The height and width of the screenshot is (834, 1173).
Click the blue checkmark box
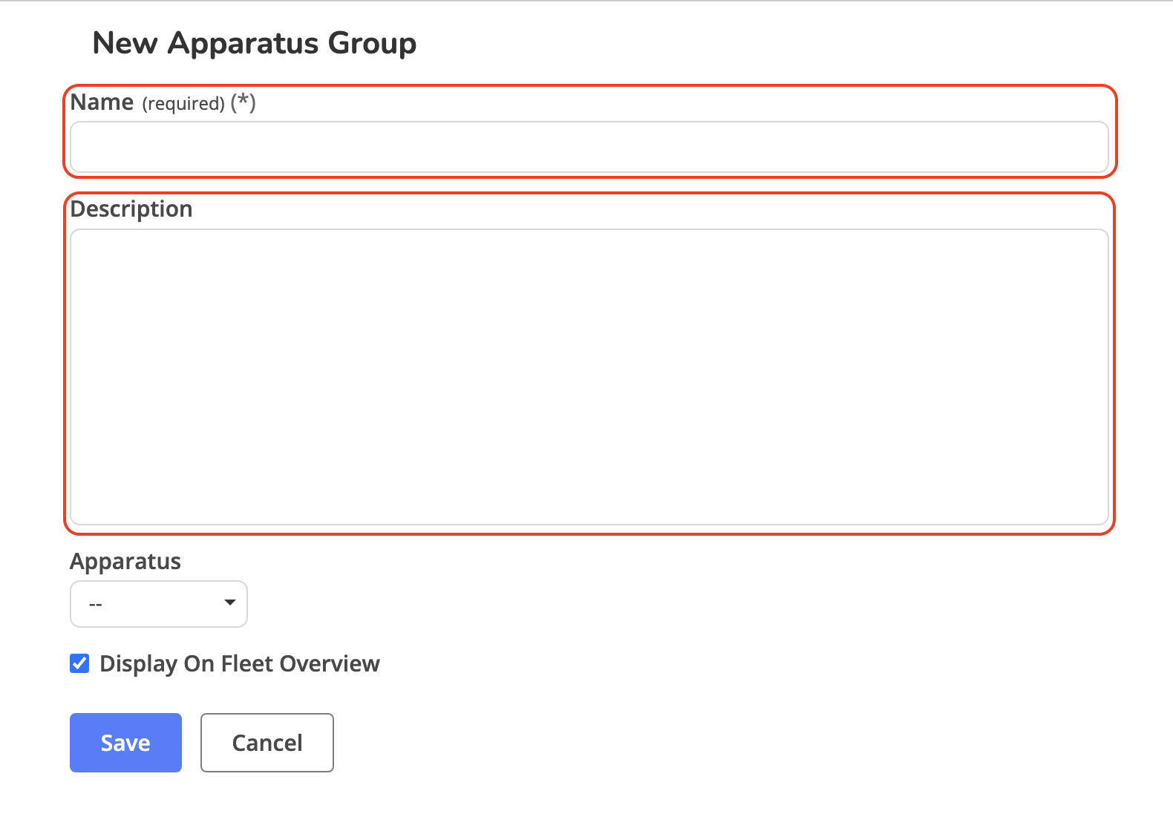[x=79, y=663]
